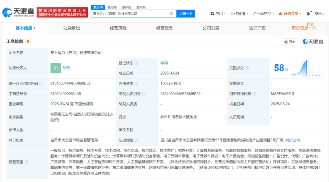Expand the 企业级产品 dropdown
The image size is (329, 182).
click(263, 14)
